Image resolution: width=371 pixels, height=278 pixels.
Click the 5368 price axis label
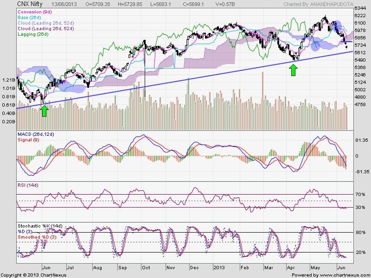[360, 67]
